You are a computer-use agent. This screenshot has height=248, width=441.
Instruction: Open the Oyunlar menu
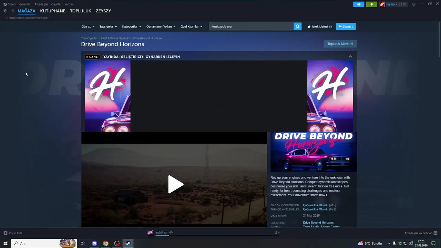[57, 4]
